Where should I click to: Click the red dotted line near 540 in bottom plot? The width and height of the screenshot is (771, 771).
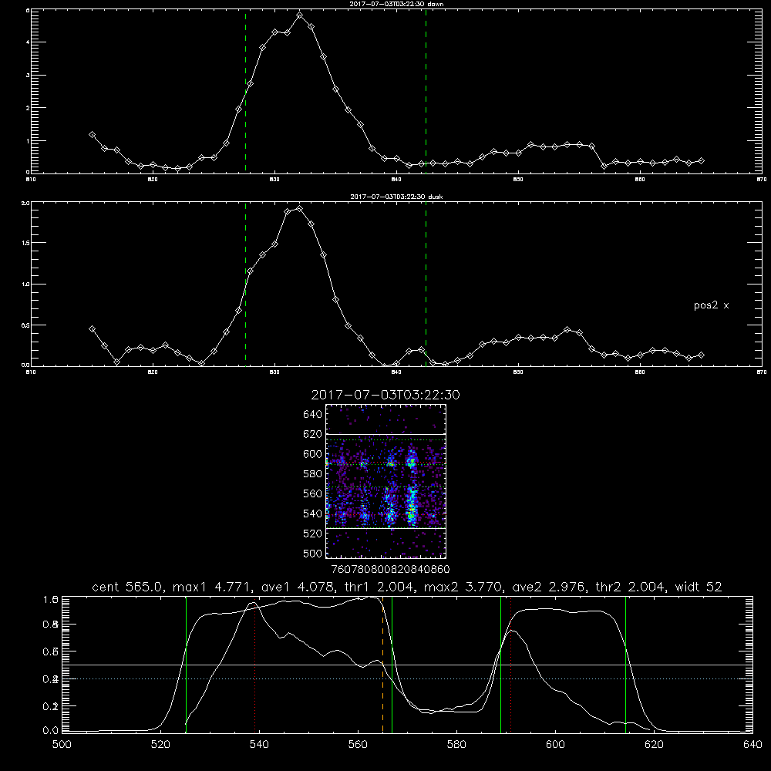[254, 664]
